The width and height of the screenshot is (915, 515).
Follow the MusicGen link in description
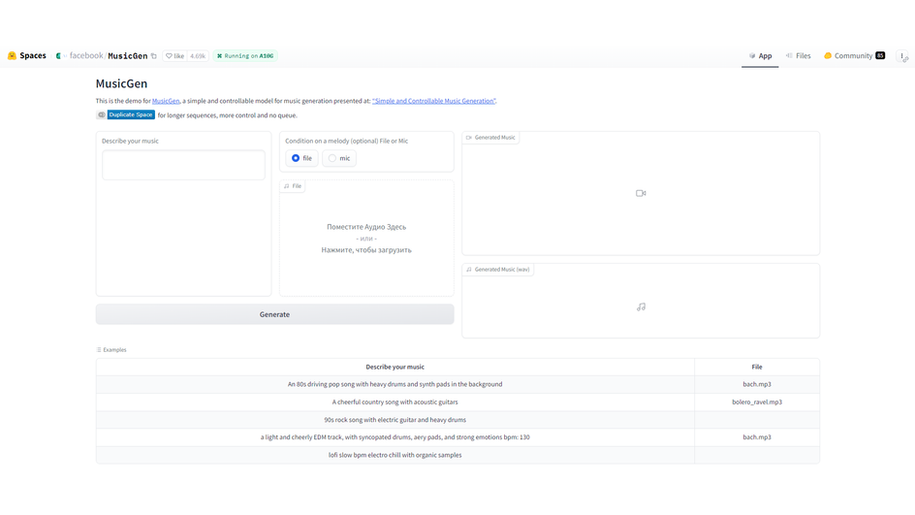(x=166, y=101)
